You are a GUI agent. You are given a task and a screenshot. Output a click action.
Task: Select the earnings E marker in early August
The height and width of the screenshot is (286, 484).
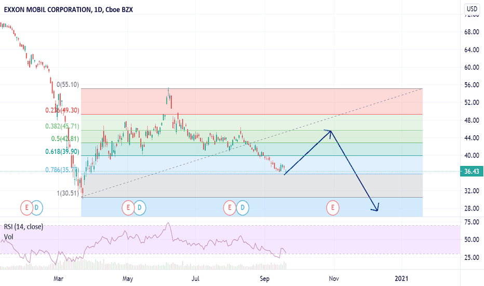[x=230, y=207]
